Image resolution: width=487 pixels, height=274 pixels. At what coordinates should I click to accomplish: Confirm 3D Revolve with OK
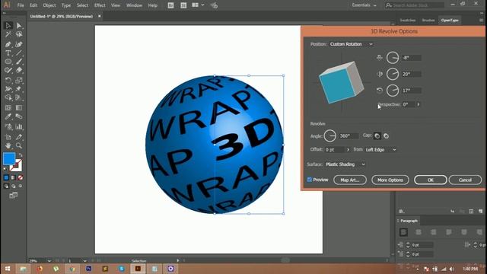click(x=431, y=180)
